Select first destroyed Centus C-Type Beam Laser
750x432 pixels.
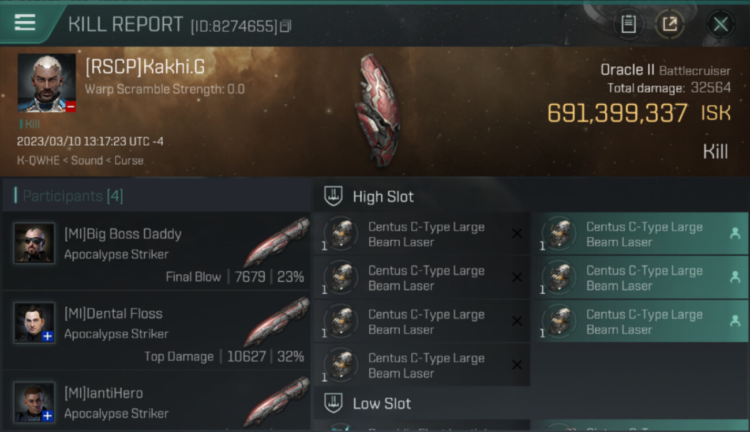(x=422, y=234)
